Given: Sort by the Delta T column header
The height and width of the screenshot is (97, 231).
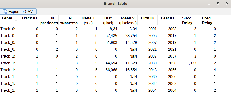Looking at the screenshot, I should (88, 20).
